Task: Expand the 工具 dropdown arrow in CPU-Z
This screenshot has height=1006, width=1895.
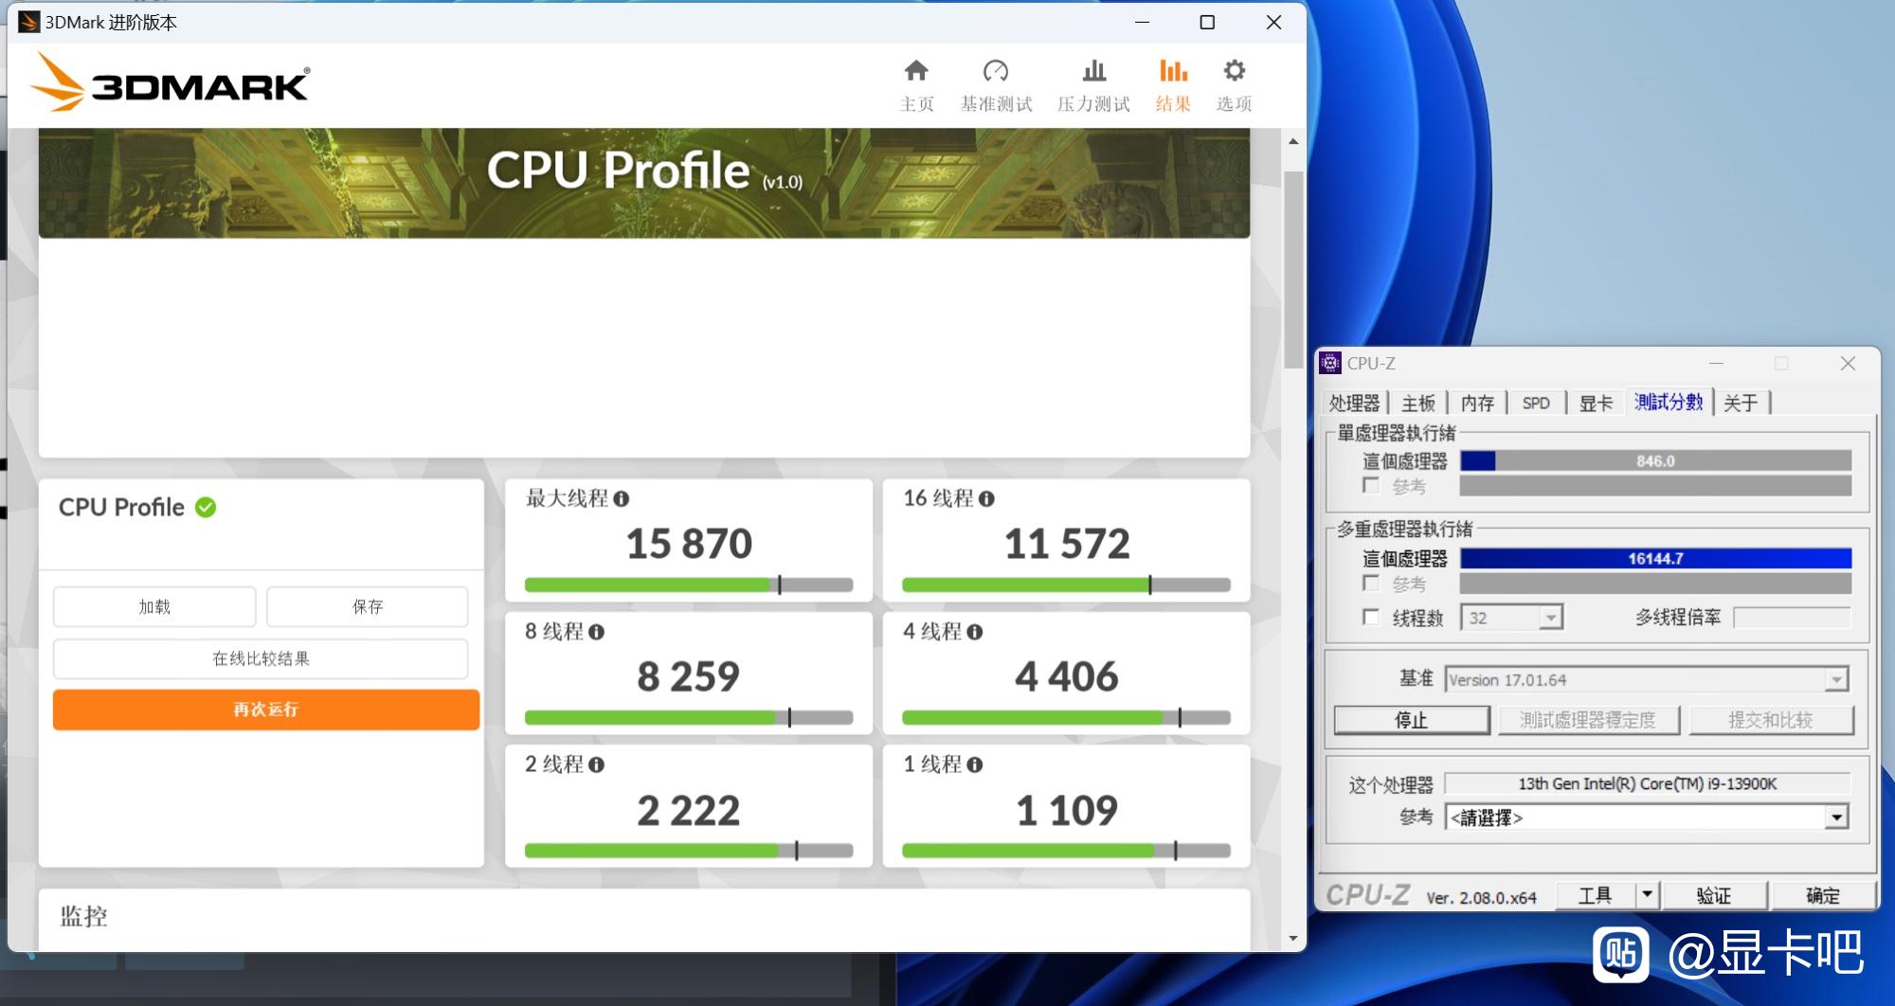Action: (1647, 895)
